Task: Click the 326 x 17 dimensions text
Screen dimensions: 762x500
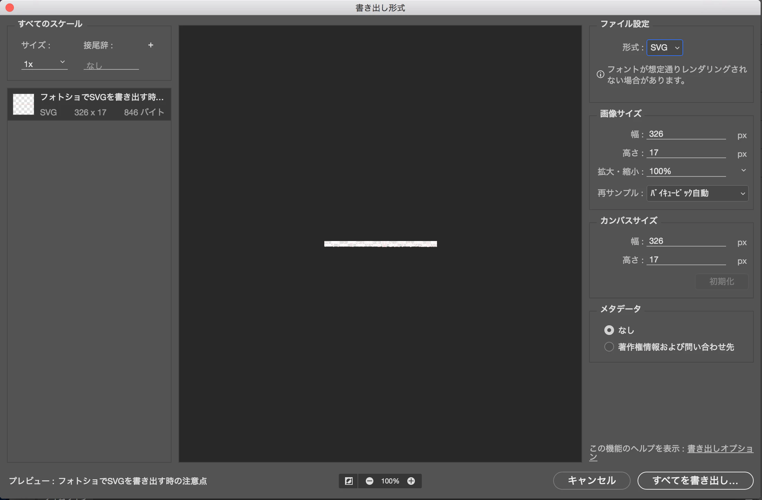Action: 90,112
